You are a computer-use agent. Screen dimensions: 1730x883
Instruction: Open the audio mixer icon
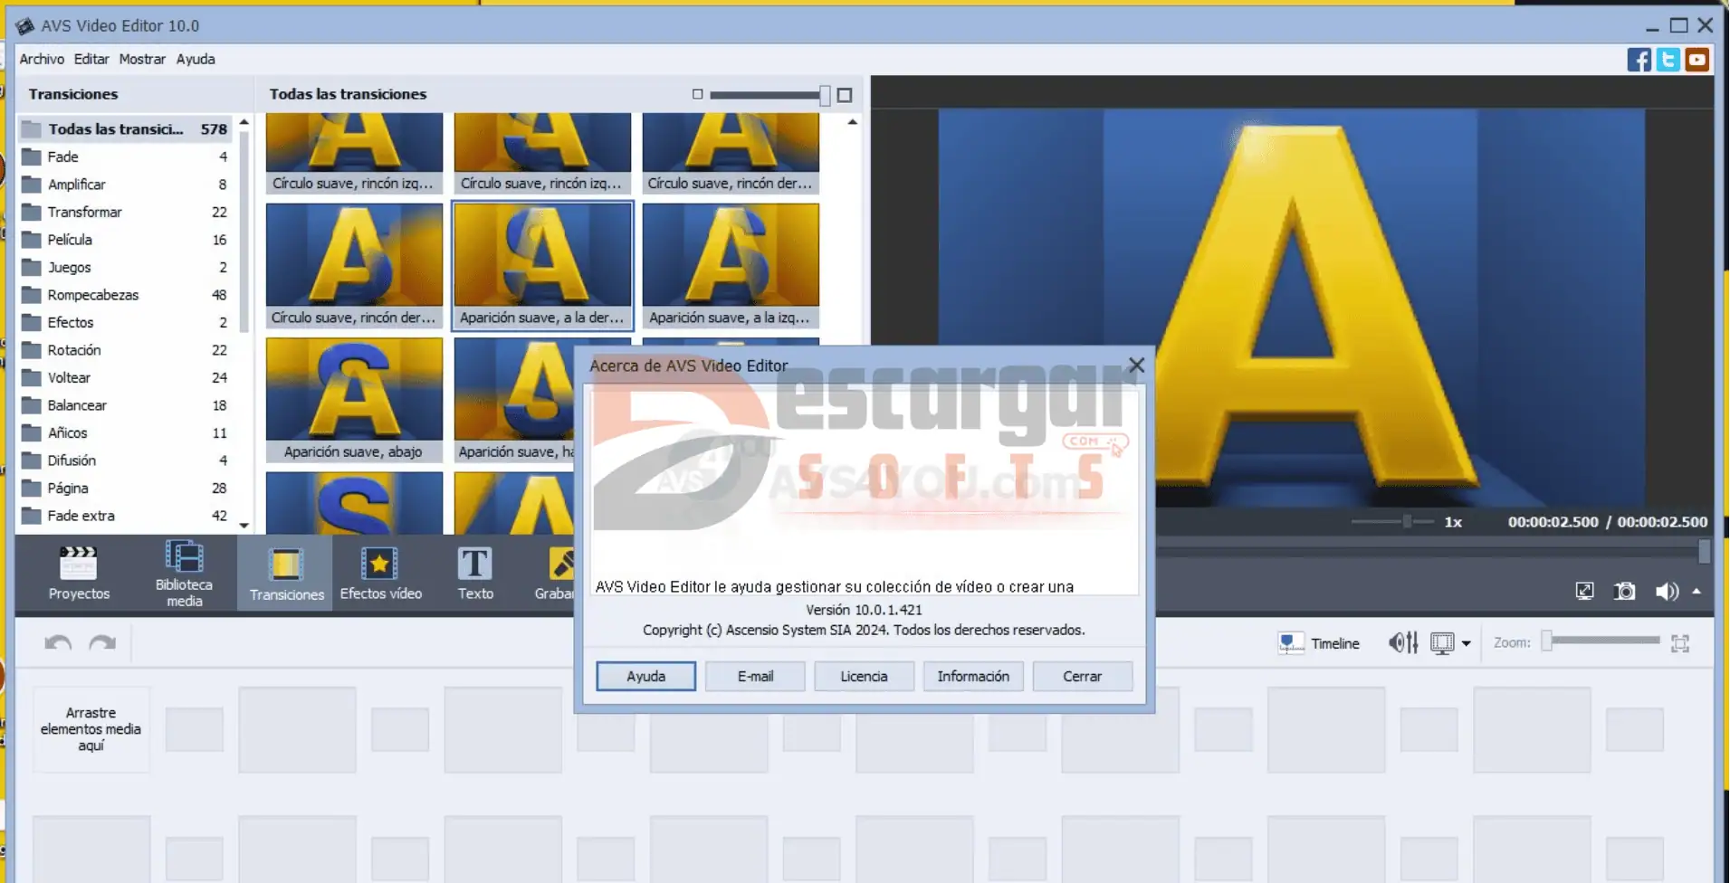click(1402, 643)
